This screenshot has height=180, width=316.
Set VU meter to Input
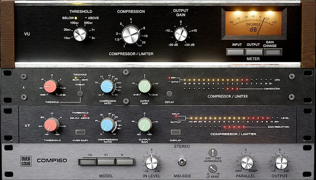coord(235,52)
